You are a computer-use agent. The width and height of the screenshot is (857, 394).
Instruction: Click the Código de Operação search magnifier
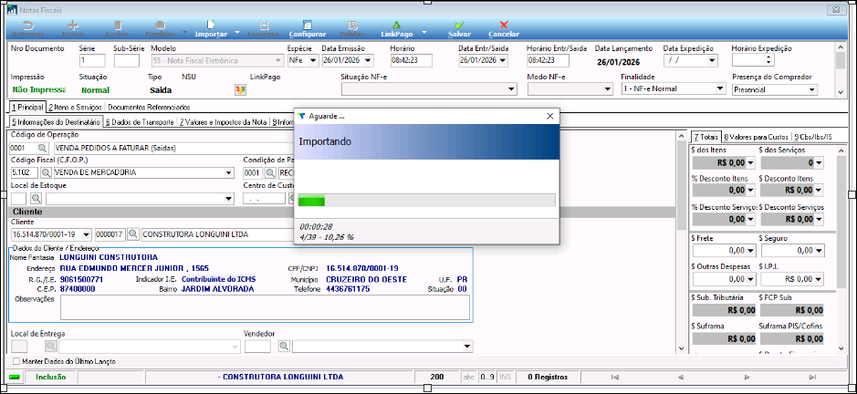tap(43, 147)
